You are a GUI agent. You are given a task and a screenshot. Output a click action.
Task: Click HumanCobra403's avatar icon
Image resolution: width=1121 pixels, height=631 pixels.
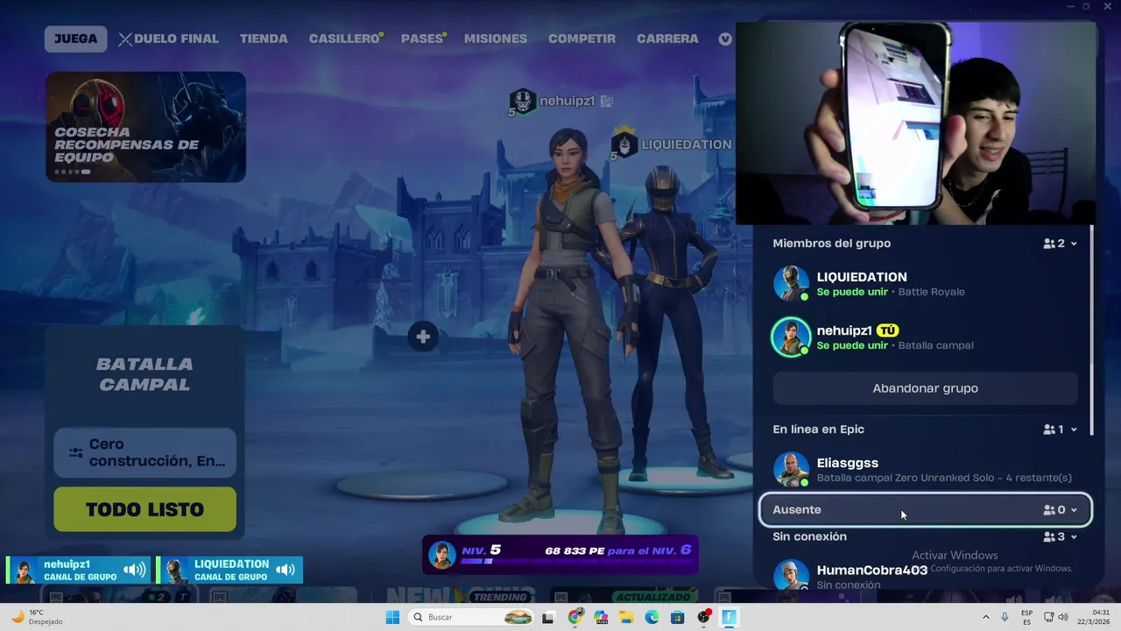coord(791,575)
